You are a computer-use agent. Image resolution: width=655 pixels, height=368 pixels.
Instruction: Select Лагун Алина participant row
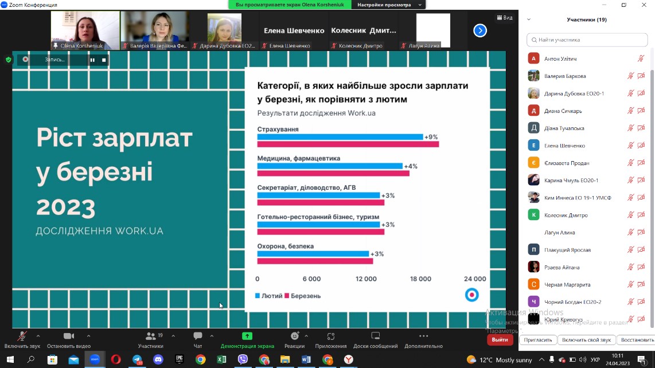tap(586, 232)
